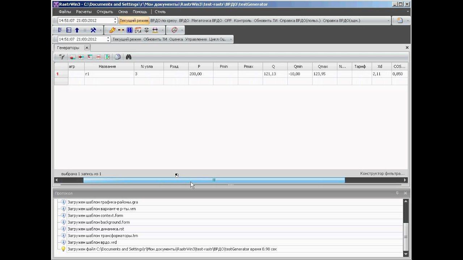Pin the Протокол panel with pushpin icon

[x=398, y=193]
